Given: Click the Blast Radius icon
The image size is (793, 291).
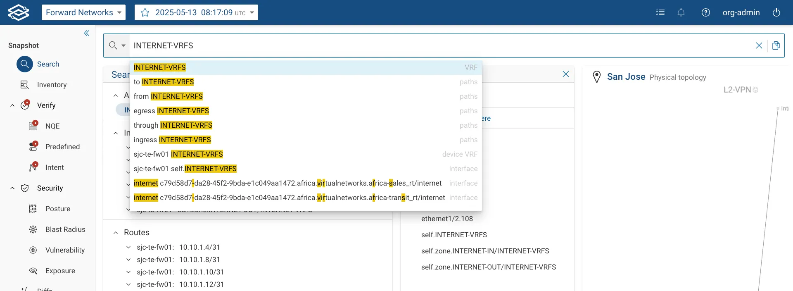Looking at the screenshot, I should (33, 229).
